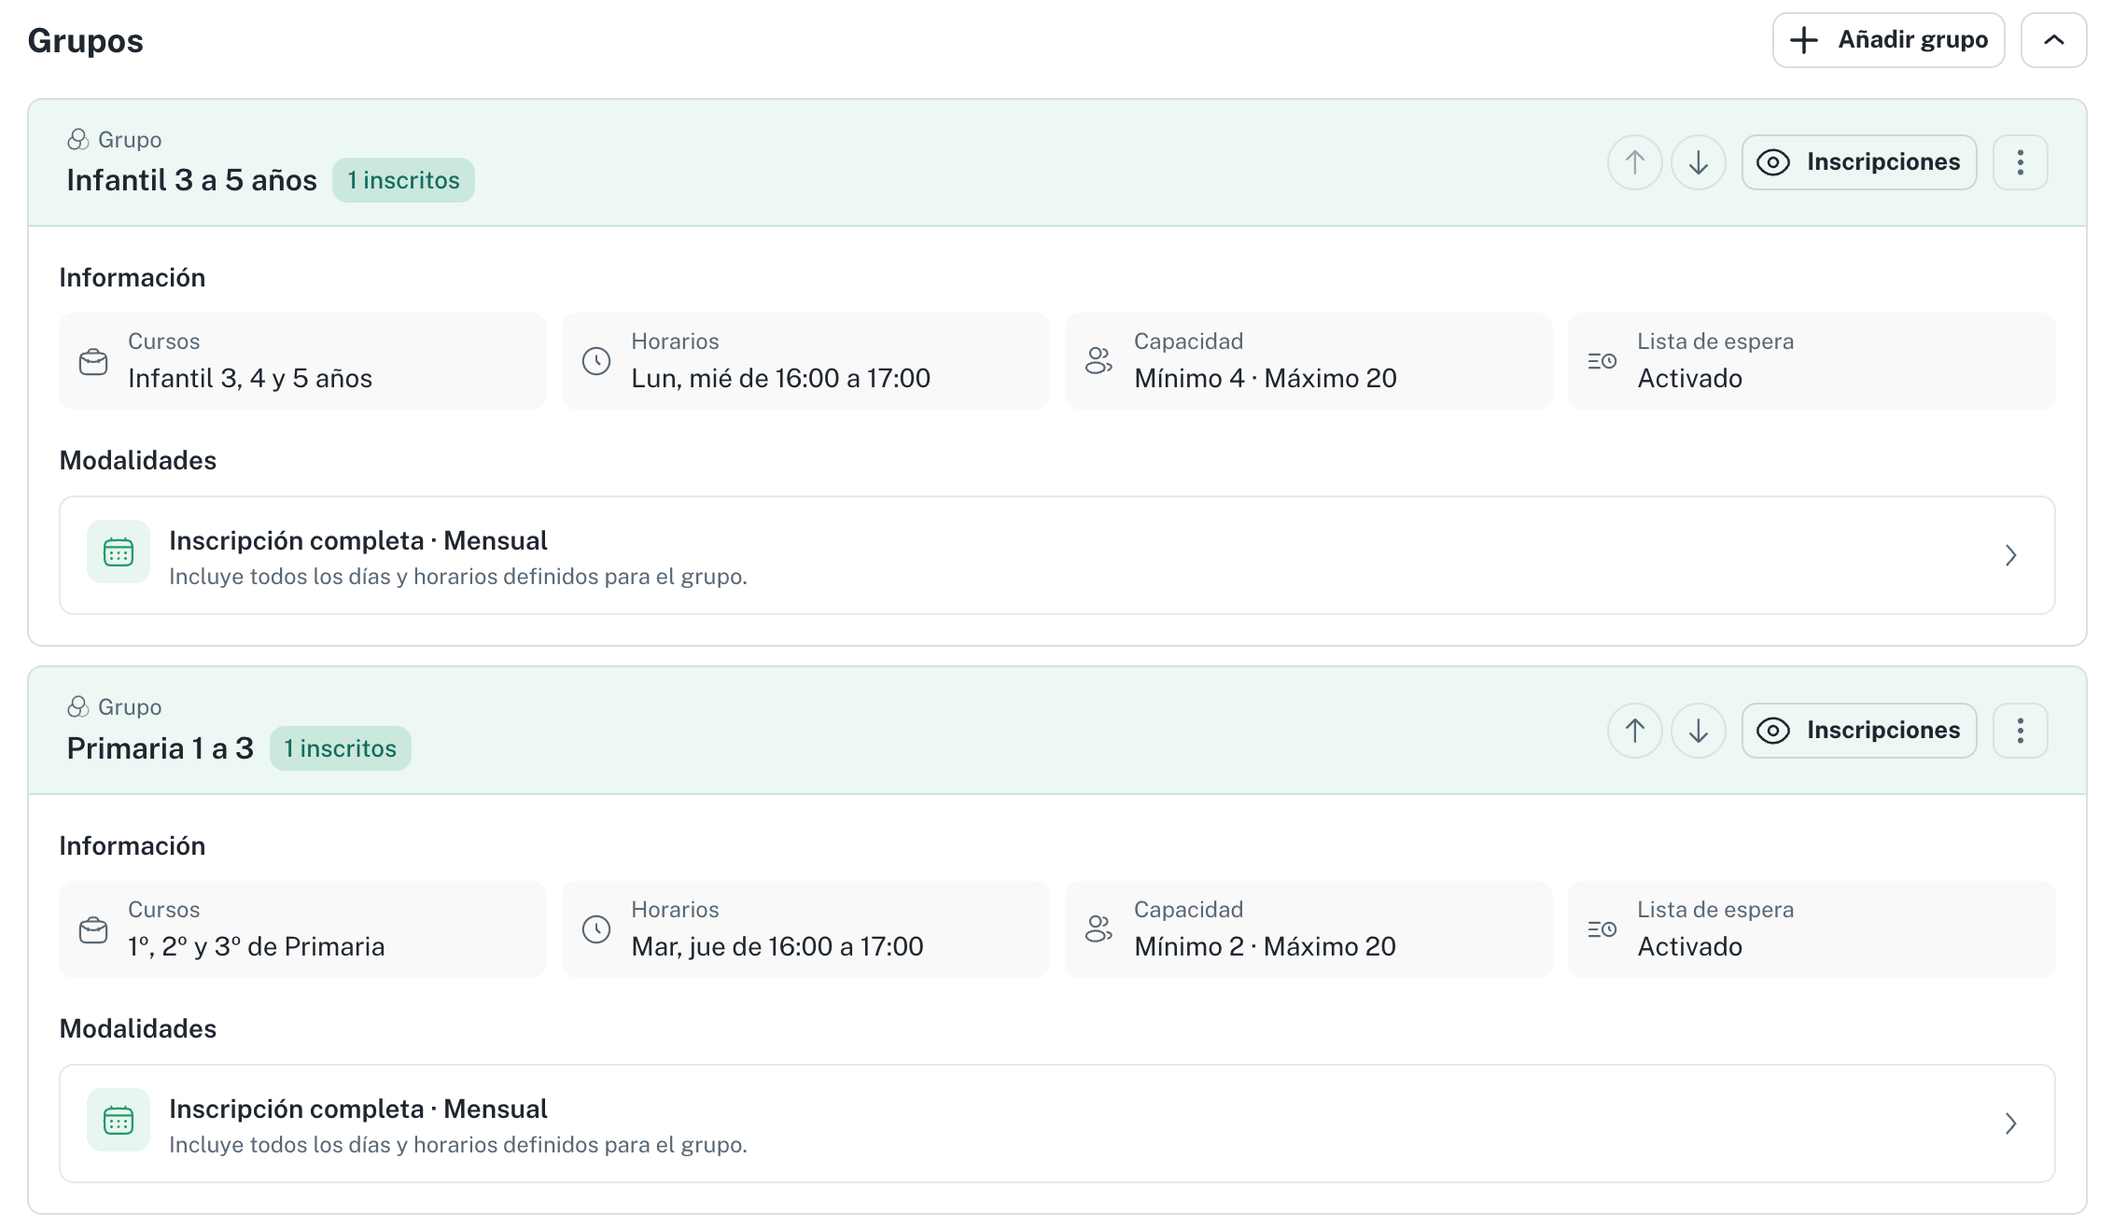Click 1 inscritos badge on Infantil group
2113x1228 pixels.
403,180
